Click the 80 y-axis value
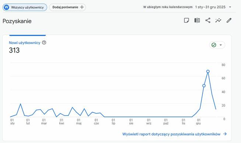Viewport: 241px width, 143px height. pyautogui.click(x=223, y=65)
